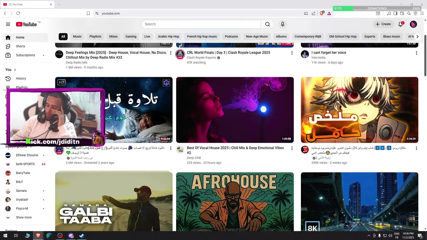
Task: Go to Home in the sidebar
Action: click(25, 37)
